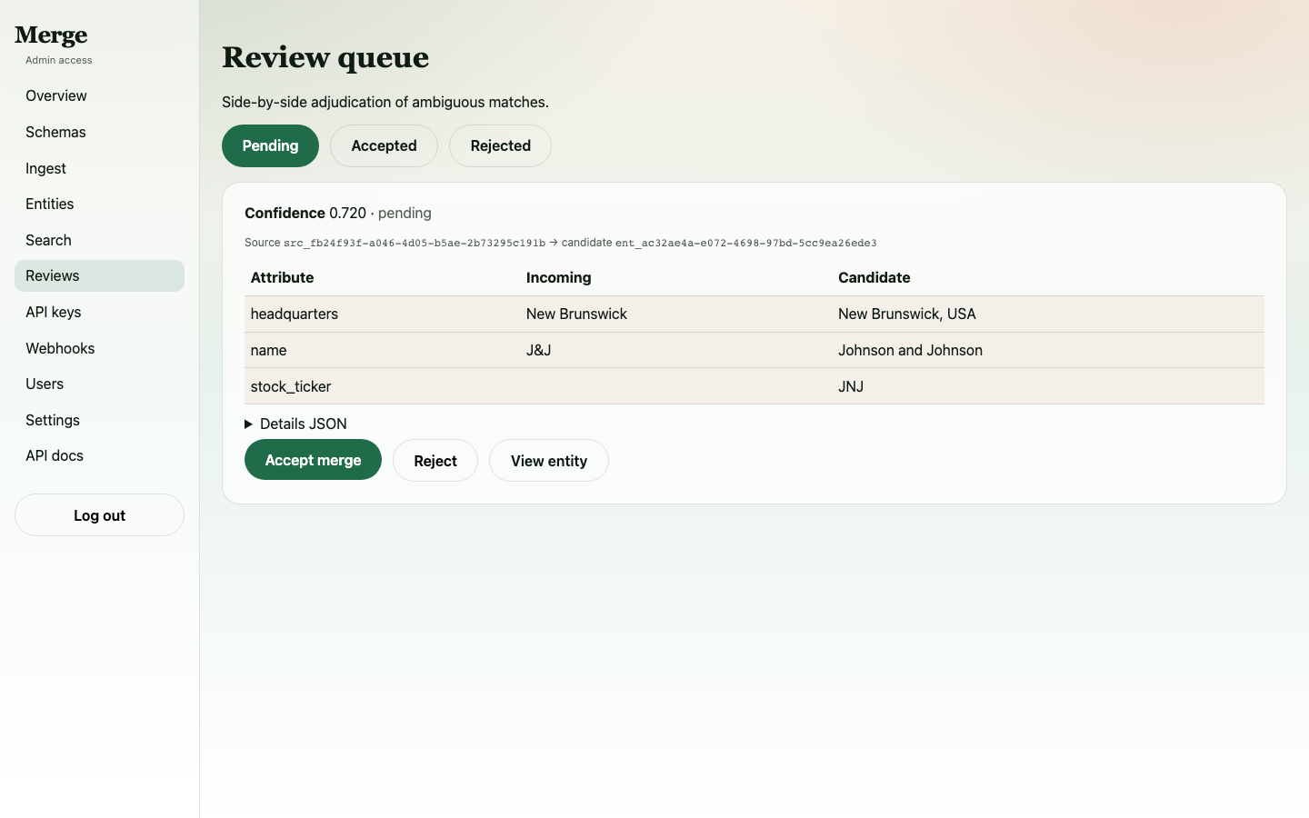Viewport: 1309px width, 818px height.
Task: Open Settings from the sidebar
Action: point(99,420)
